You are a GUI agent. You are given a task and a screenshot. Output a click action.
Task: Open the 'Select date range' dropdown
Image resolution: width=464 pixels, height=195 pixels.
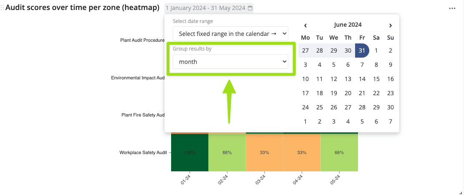click(230, 33)
